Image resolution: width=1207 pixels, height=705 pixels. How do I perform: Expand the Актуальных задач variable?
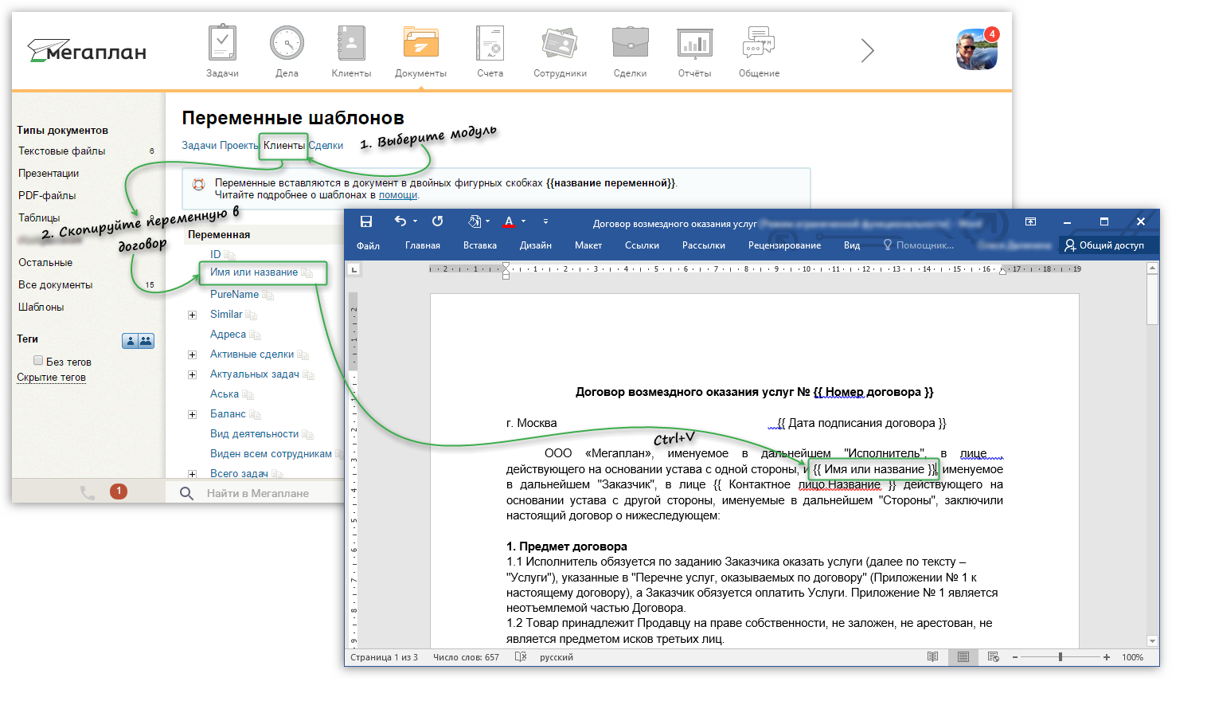[x=192, y=374]
